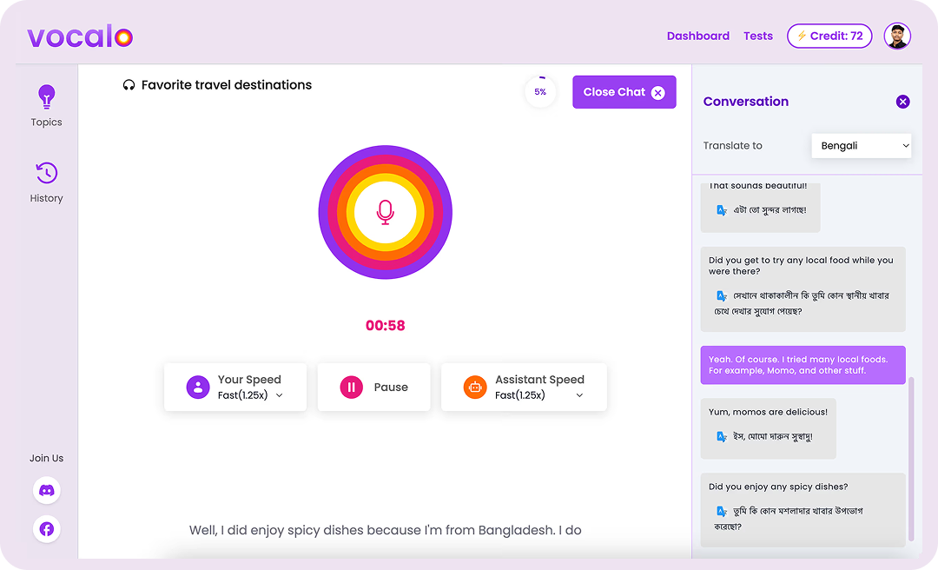938x570 pixels.
Task: Click the purple 'Yeah. Of course' message bubble
Action: pyautogui.click(x=803, y=365)
